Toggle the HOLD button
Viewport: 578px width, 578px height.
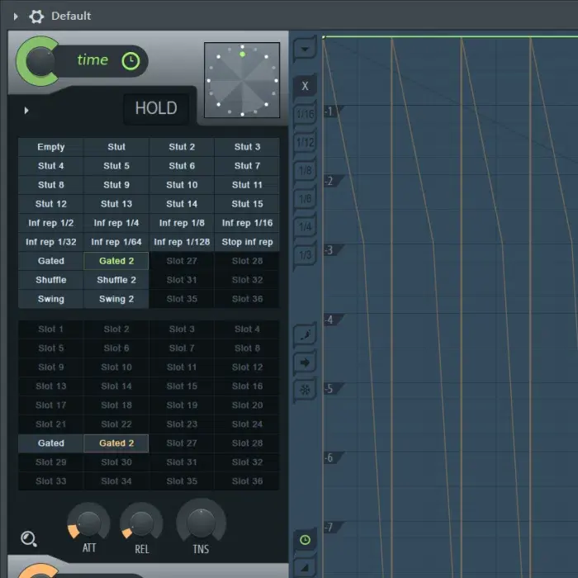(x=156, y=108)
